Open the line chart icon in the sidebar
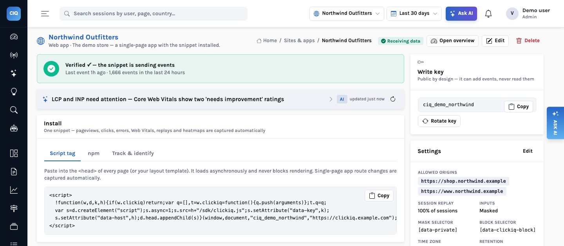 click(14, 190)
